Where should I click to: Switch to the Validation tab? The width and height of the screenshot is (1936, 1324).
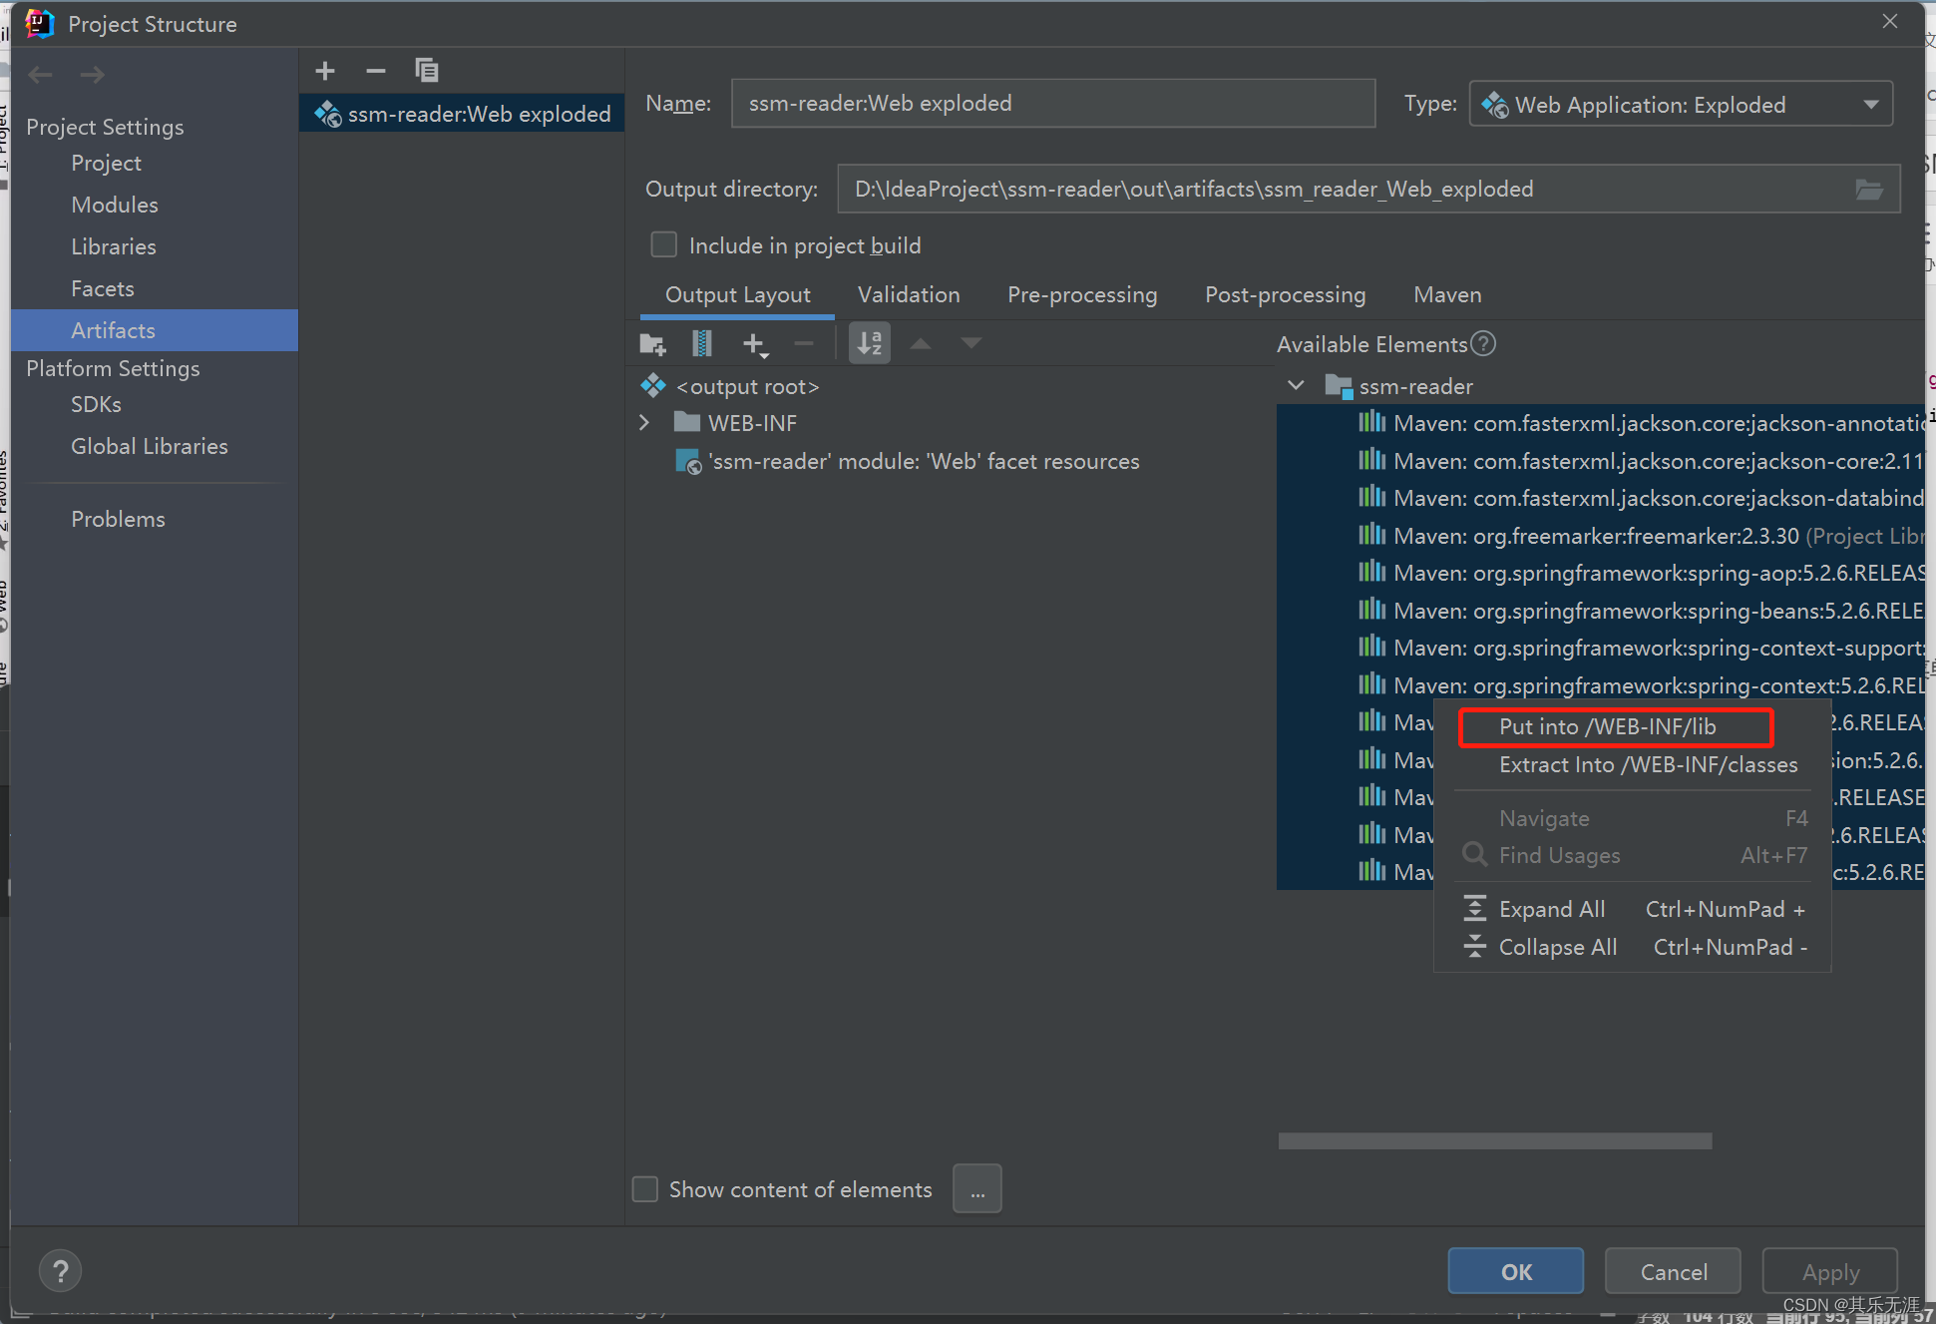click(908, 295)
